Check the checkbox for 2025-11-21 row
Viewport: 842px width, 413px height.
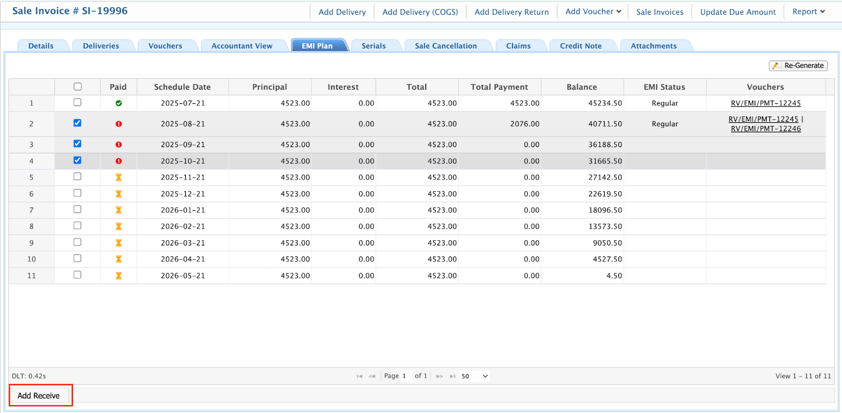(77, 176)
